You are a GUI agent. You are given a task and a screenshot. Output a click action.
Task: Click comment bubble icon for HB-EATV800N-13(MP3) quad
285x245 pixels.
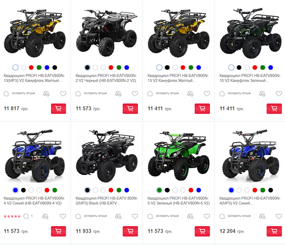pyautogui.click(x=6, y=94)
